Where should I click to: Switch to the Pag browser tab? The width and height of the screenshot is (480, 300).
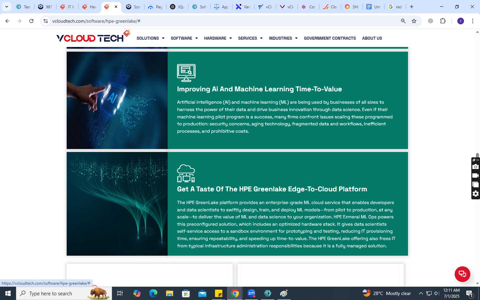[x=155, y=7]
